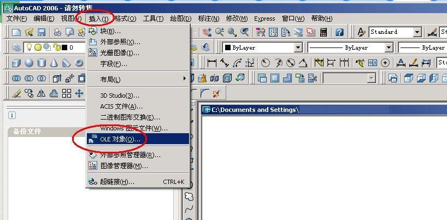
Task: Click the Layer Previous icon
Action: [x=205, y=47]
